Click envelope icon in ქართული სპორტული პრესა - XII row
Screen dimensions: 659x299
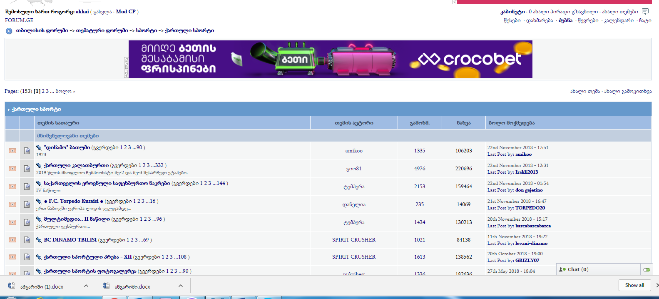click(x=12, y=257)
